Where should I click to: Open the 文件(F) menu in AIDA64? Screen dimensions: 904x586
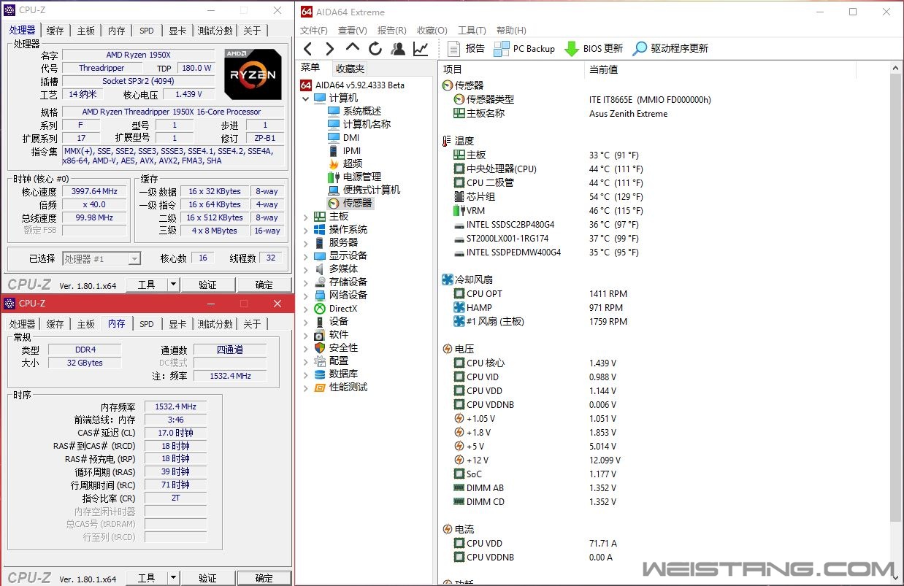pos(314,30)
